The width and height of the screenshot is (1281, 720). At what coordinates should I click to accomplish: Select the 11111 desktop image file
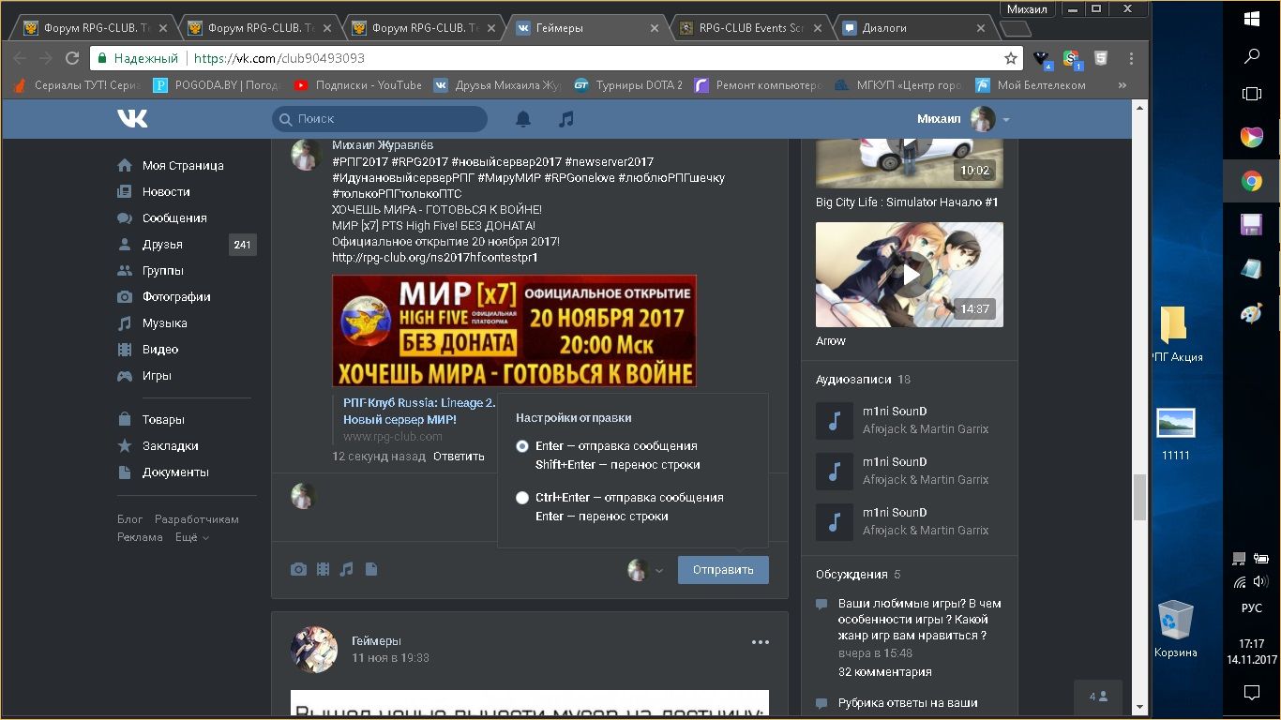[x=1175, y=434]
